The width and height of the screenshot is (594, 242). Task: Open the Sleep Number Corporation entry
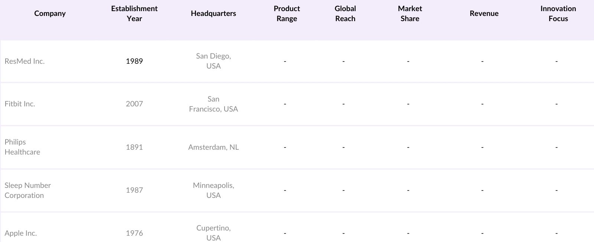tap(27, 190)
